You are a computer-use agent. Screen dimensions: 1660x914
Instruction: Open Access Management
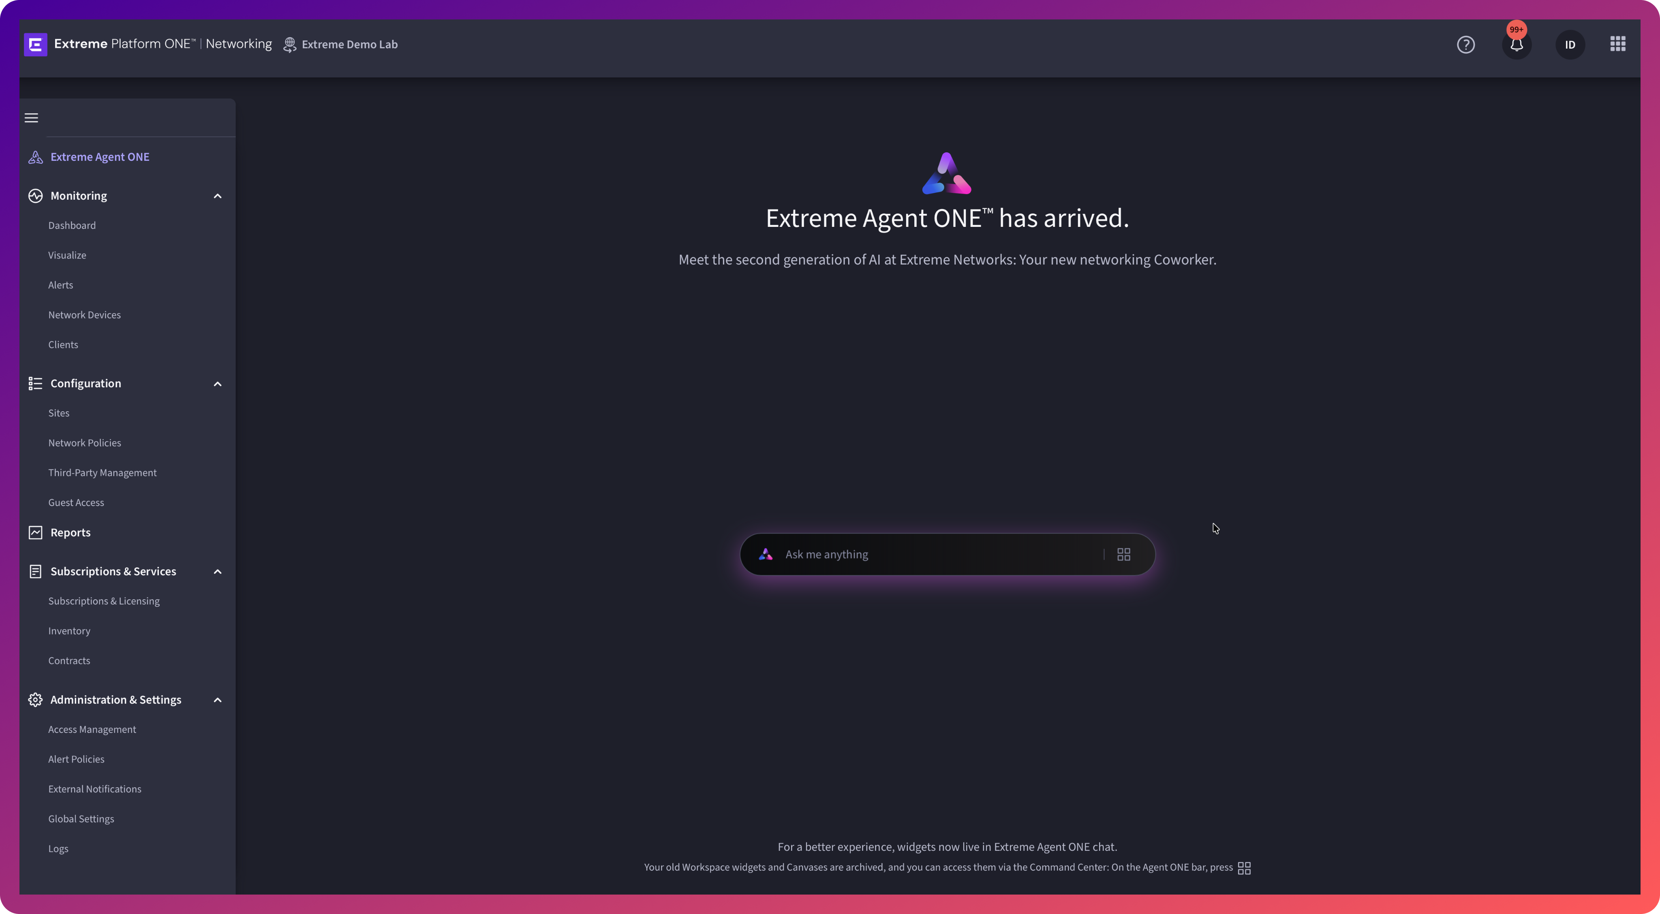(x=92, y=730)
